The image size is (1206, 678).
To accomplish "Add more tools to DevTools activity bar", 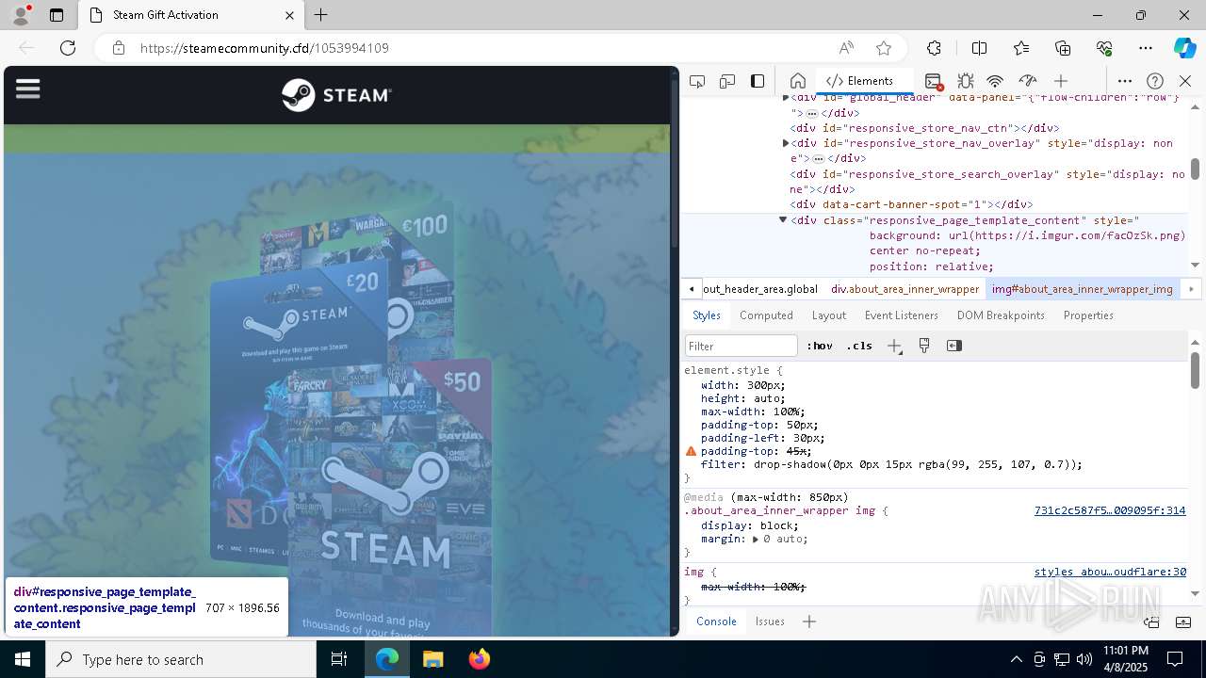I will (x=1061, y=81).
